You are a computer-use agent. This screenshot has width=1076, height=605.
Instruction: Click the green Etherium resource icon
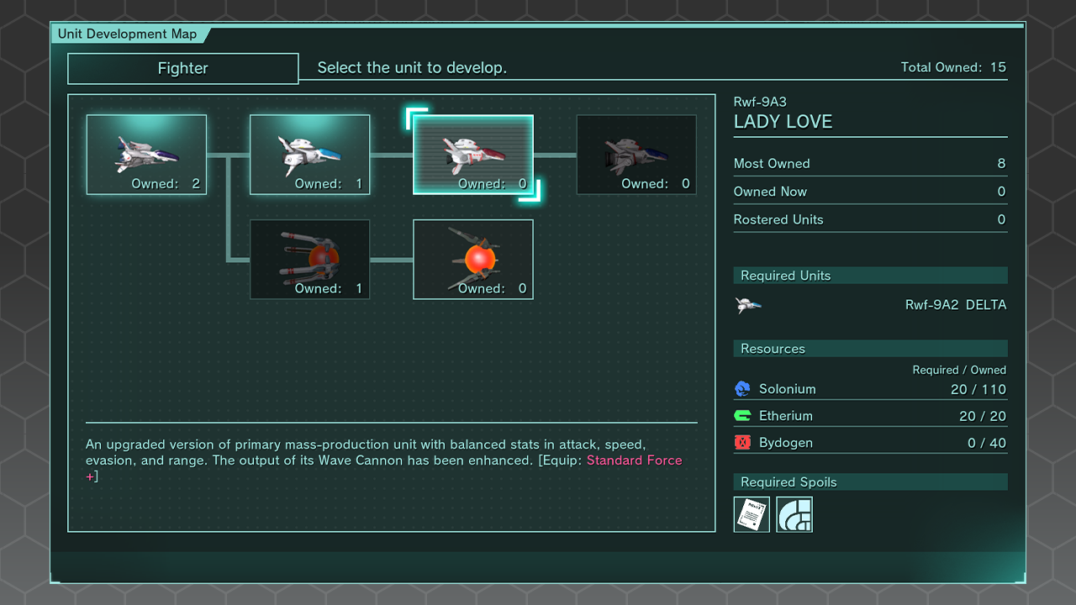tap(742, 416)
